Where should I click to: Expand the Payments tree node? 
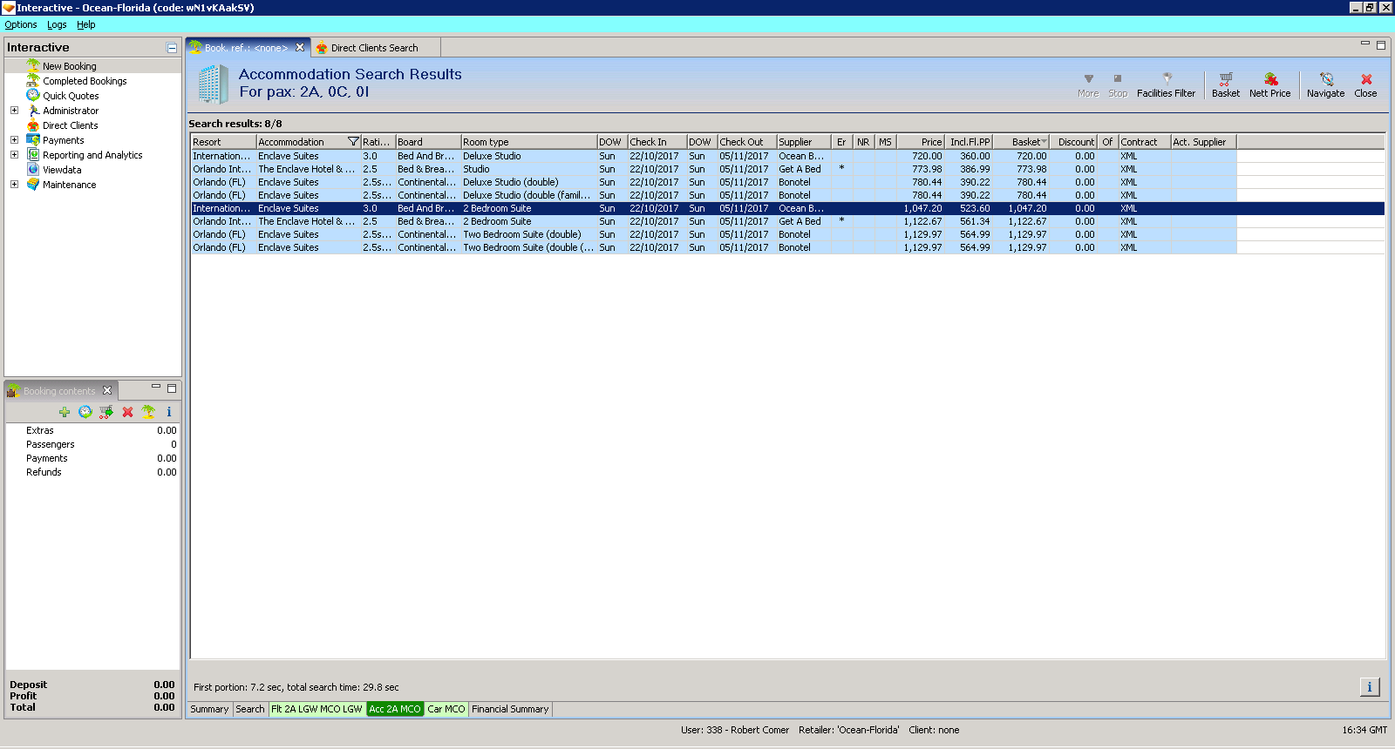click(x=14, y=140)
